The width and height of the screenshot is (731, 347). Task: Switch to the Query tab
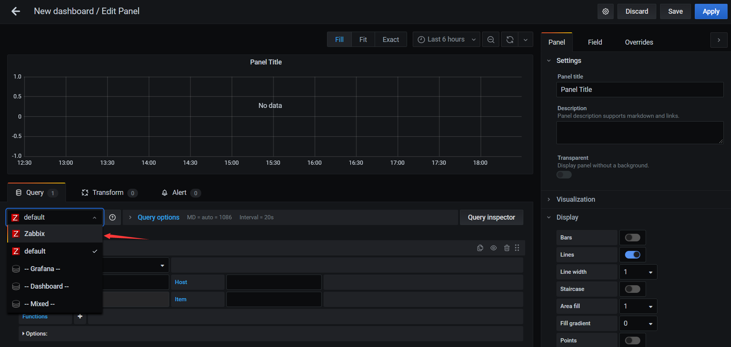[37, 193]
